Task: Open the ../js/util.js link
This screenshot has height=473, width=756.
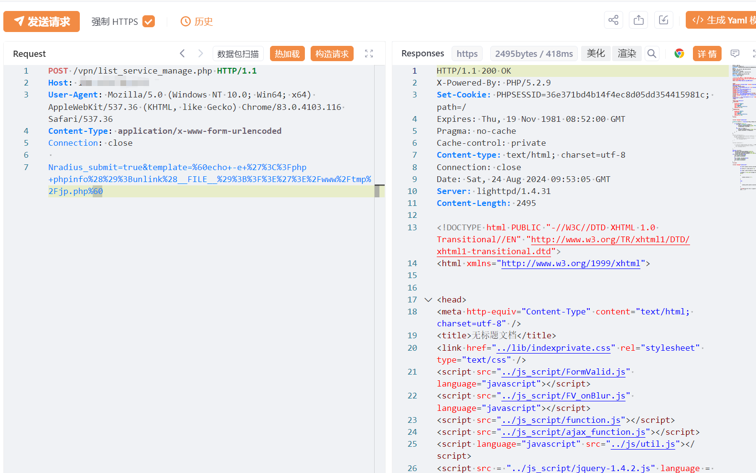Action: (x=643, y=444)
